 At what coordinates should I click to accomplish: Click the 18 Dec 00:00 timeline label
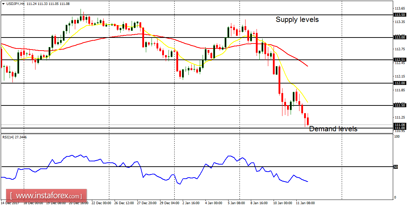34,204
